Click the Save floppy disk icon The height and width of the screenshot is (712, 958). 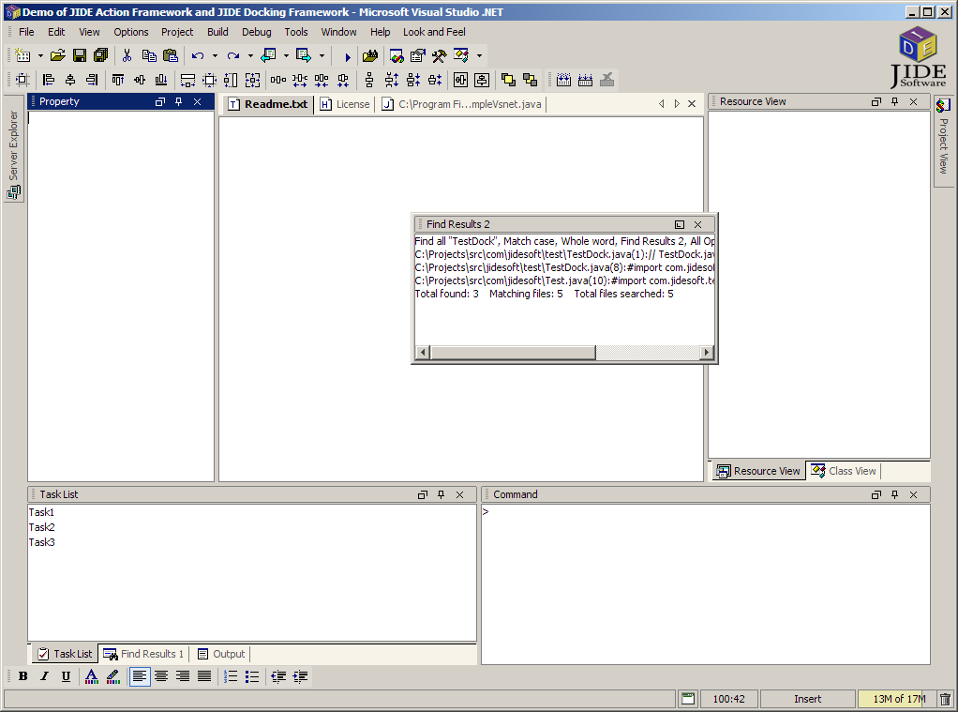pyautogui.click(x=80, y=55)
